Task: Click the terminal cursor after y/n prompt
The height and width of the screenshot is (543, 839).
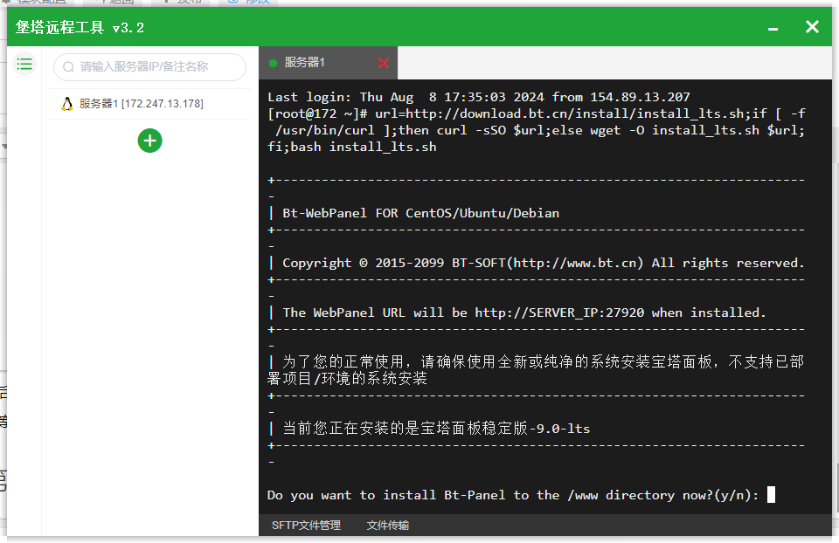Action: 771,495
